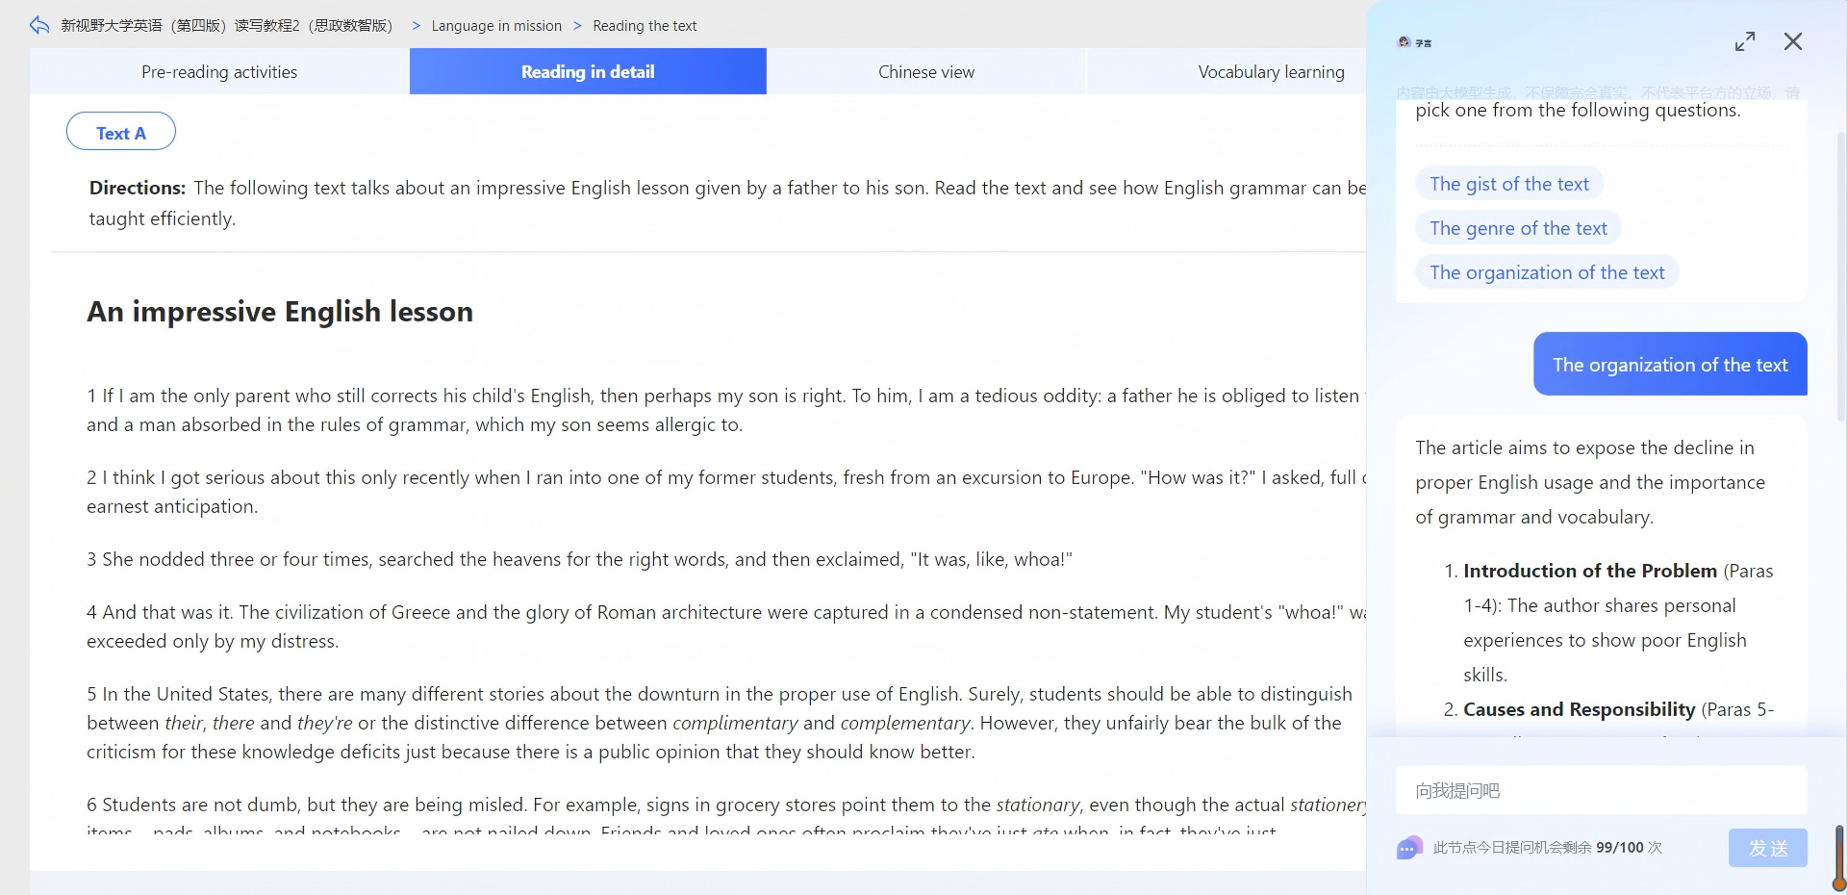Screen dimensions: 1847x895
Task: Click the assistant avatar icon in chat header
Action: pyautogui.click(x=1404, y=42)
